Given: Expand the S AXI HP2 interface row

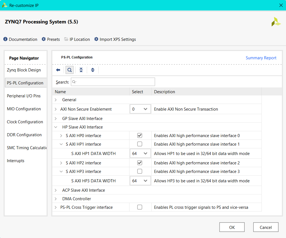Looking at the screenshot, I should coord(61,163).
